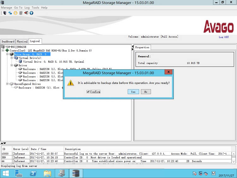Image resolution: width=237 pixels, height=178 pixels.
Task: Open the Go To menu
Action: (18, 8)
